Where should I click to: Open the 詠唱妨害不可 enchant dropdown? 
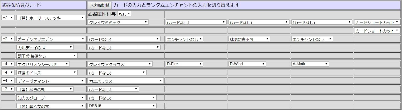(249, 39)
